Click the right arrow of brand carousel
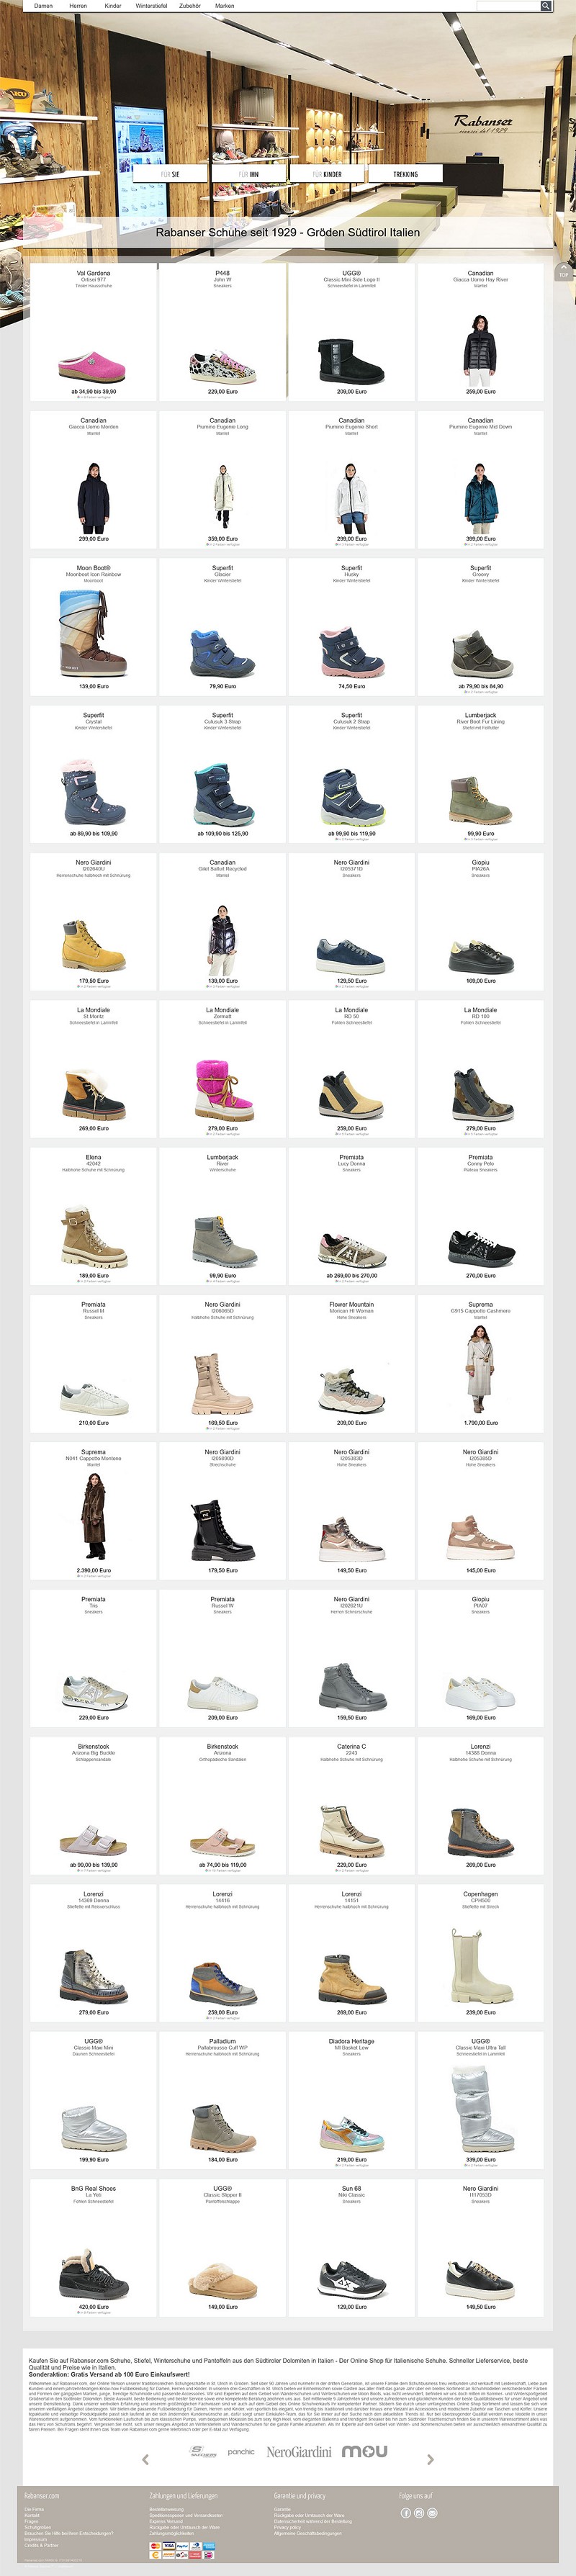The width and height of the screenshot is (576, 2576). [431, 2459]
